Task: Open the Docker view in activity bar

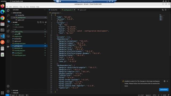Action: pos(8,46)
